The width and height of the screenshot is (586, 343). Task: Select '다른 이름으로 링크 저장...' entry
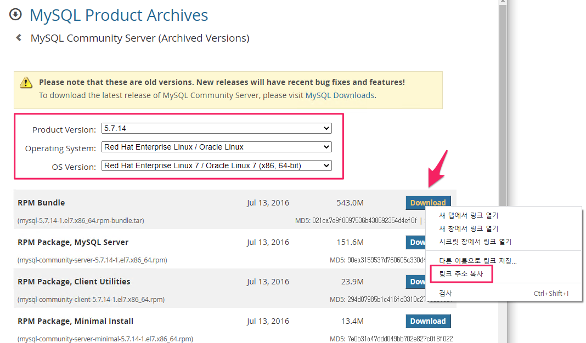coord(477,261)
